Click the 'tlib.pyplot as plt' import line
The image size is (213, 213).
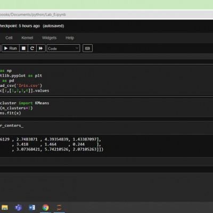click(x=21, y=76)
